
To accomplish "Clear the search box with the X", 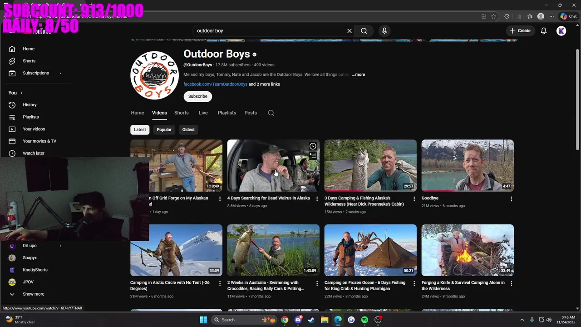I will coord(350,31).
